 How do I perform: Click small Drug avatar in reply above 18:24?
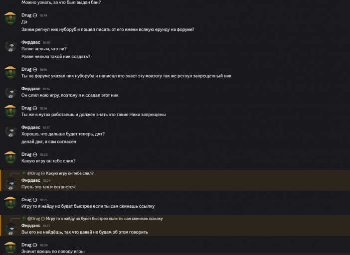pos(23,173)
